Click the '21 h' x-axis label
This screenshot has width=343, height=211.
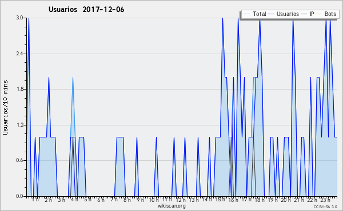(x=299, y=200)
